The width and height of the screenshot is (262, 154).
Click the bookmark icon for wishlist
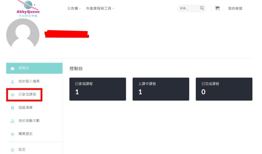click(12, 108)
